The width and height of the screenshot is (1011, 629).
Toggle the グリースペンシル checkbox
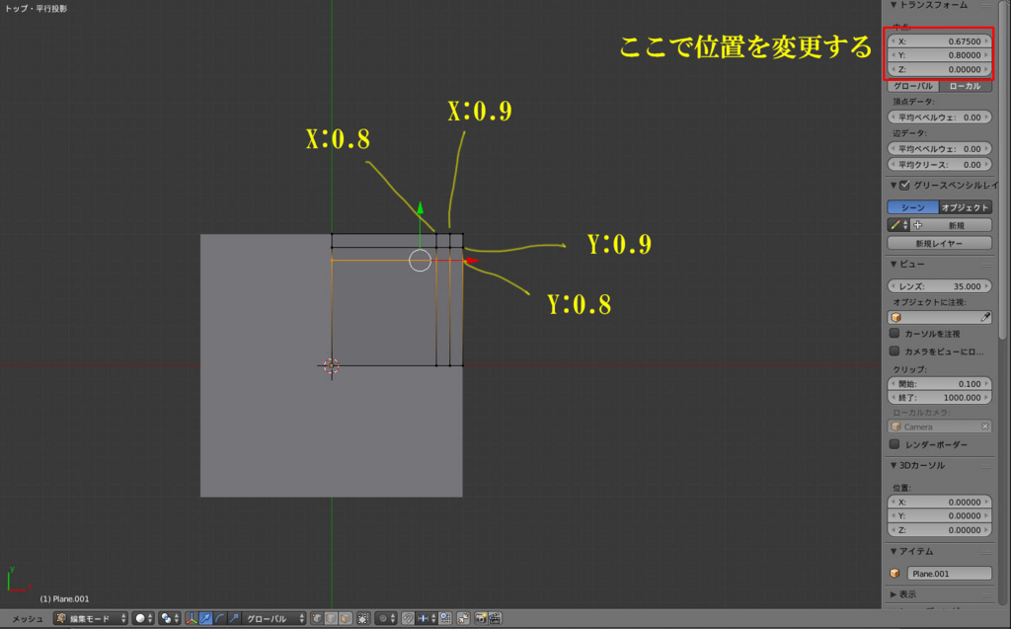tap(904, 186)
